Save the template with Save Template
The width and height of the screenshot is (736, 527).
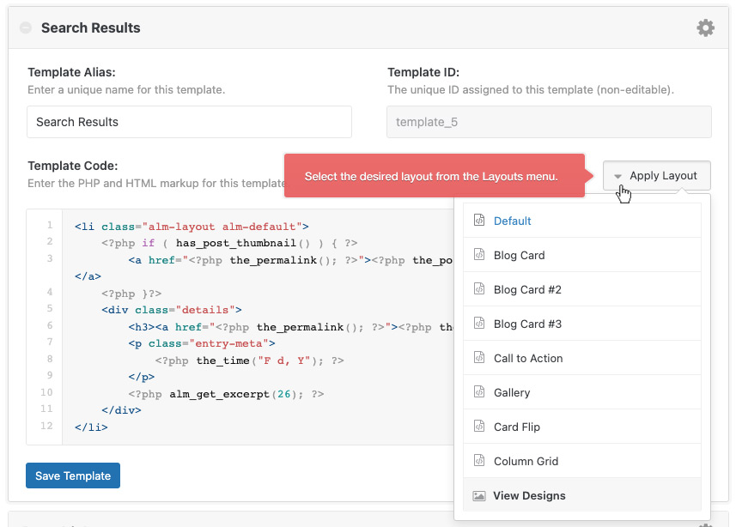(73, 476)
